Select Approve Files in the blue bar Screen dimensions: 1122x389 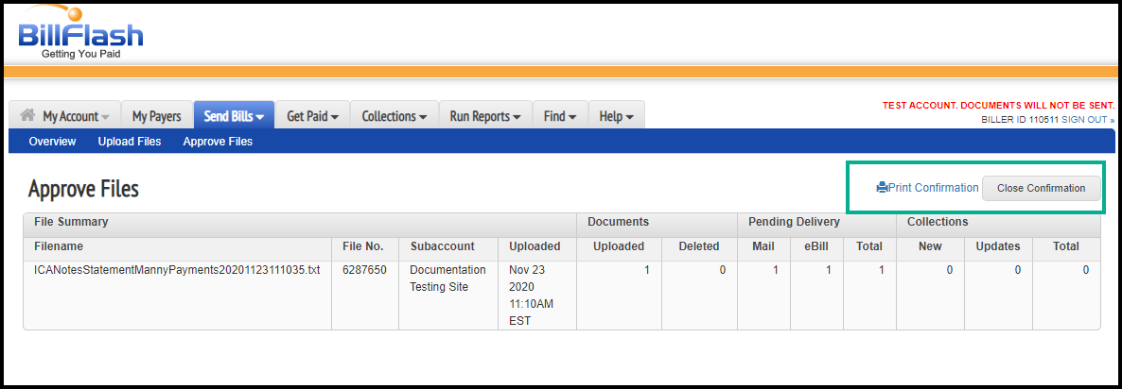point(218,142)
